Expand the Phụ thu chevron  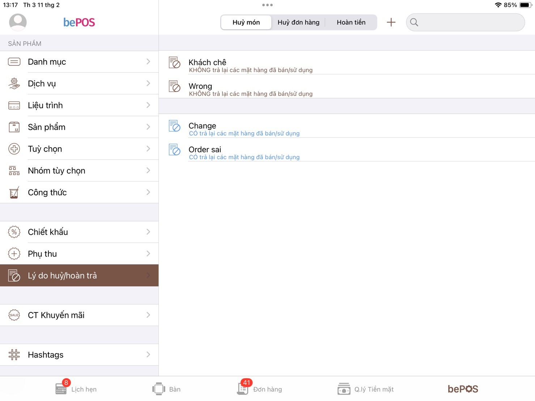[148, 254]
